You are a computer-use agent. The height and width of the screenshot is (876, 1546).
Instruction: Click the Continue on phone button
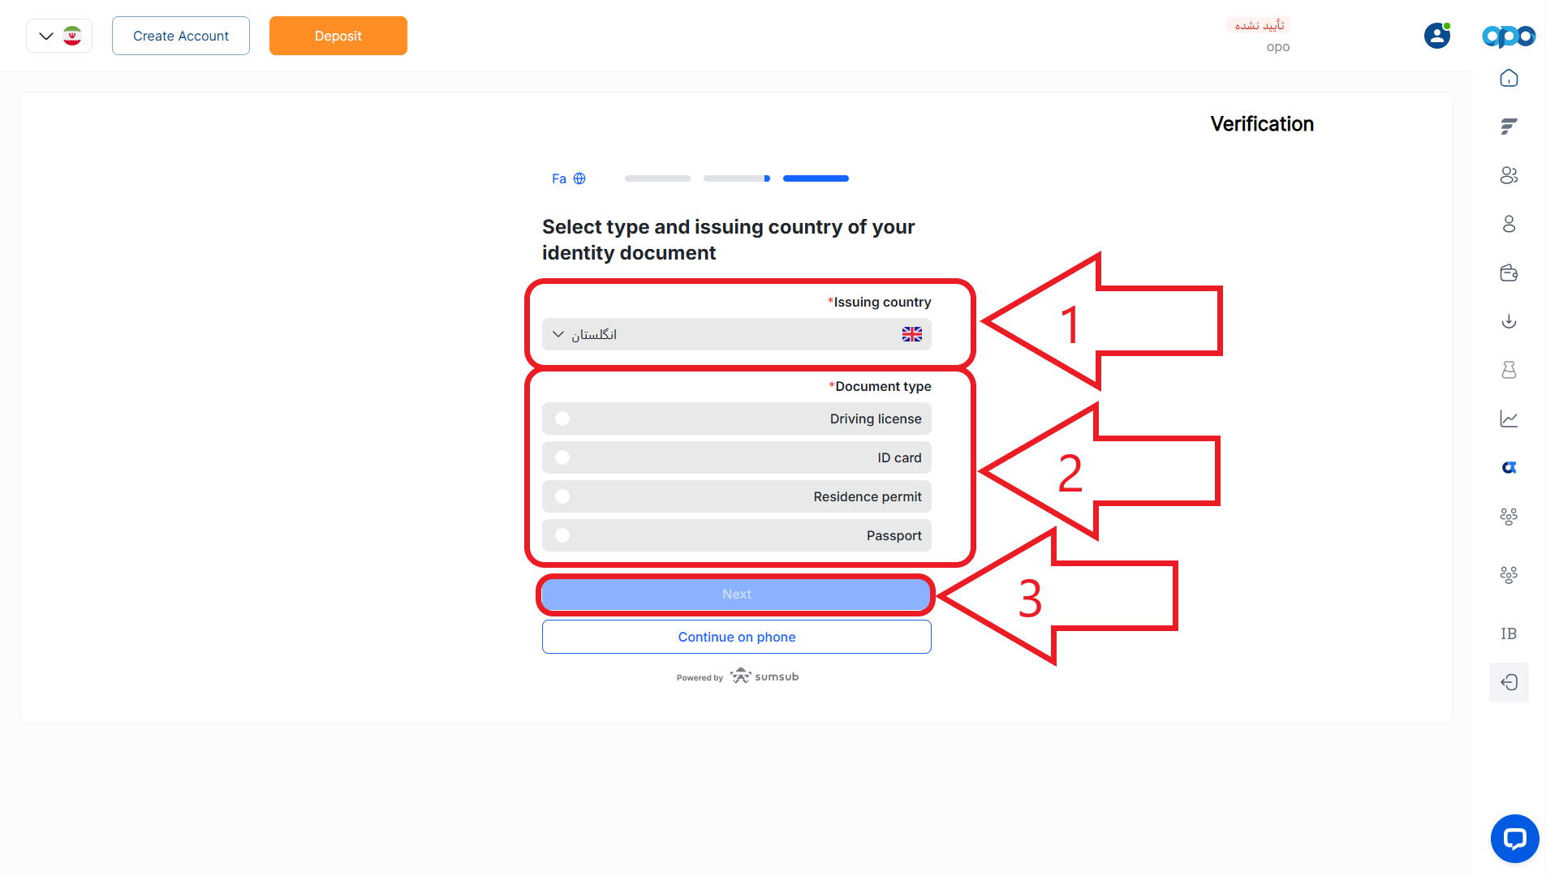pyautogui.click(x=737, y=637)
